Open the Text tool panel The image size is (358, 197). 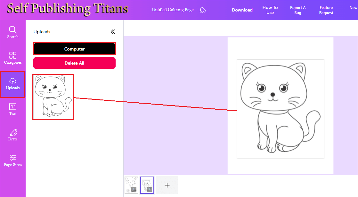coord(13,108)
